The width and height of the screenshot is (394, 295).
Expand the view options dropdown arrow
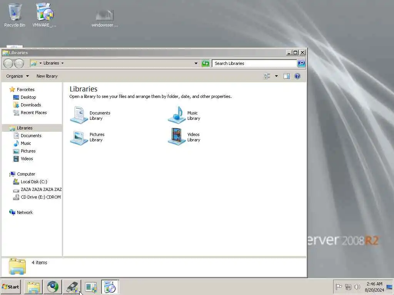(x=276, y=76)
